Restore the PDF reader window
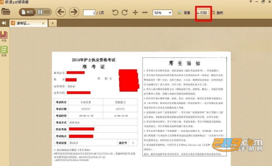Image resolution: width=272 pixels, height=166 pixels. 263,2
